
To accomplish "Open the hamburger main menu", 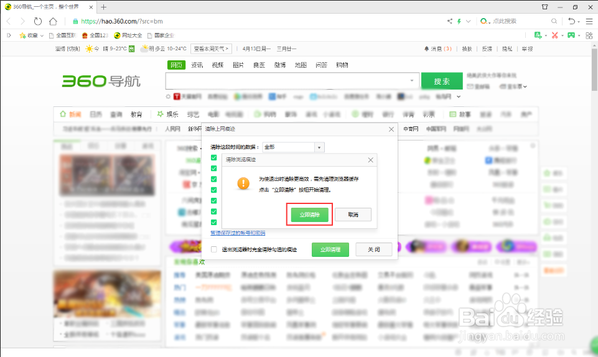I will [589, 21].
